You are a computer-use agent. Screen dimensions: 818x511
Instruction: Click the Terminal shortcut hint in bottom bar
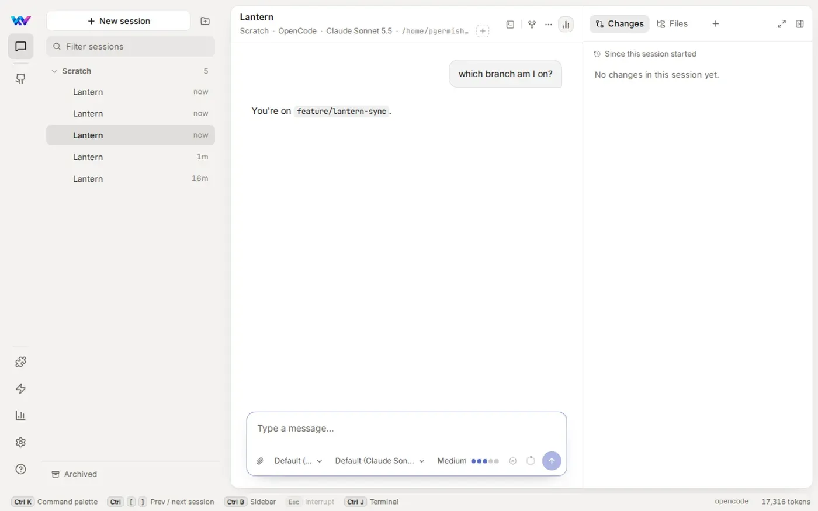pyautogui.click(x=372, y=502)
